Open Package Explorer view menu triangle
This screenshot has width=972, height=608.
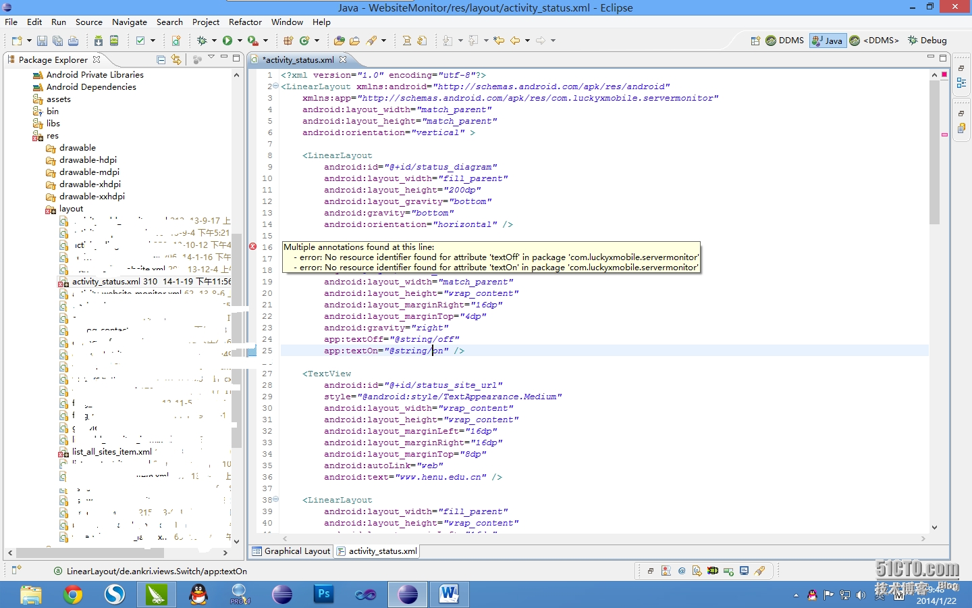pos(211,57)
